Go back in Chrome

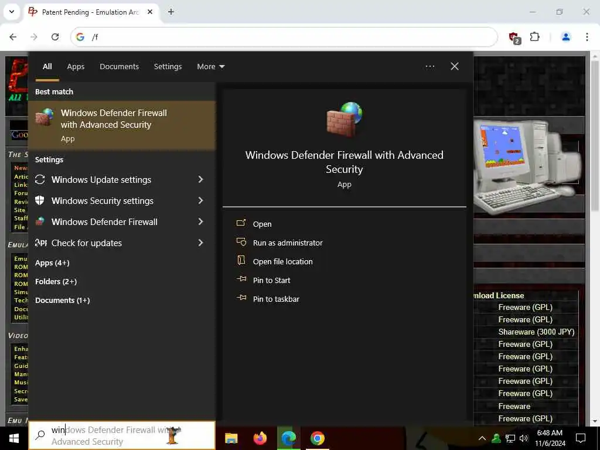point(13,37)
